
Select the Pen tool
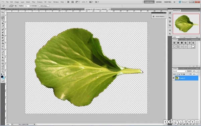click(3, 52)
